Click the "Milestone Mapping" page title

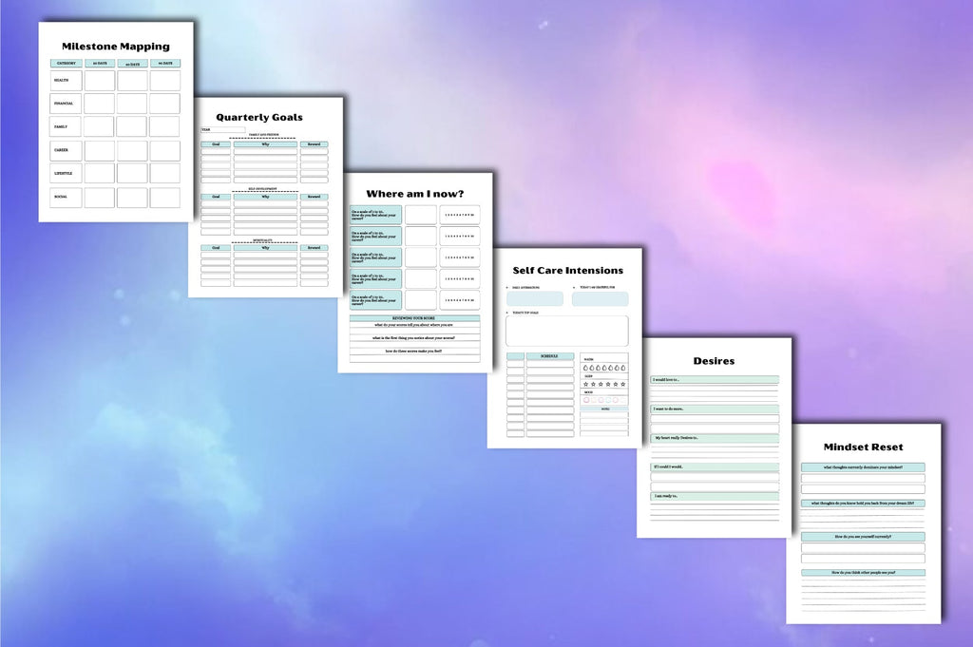(115, 46)
